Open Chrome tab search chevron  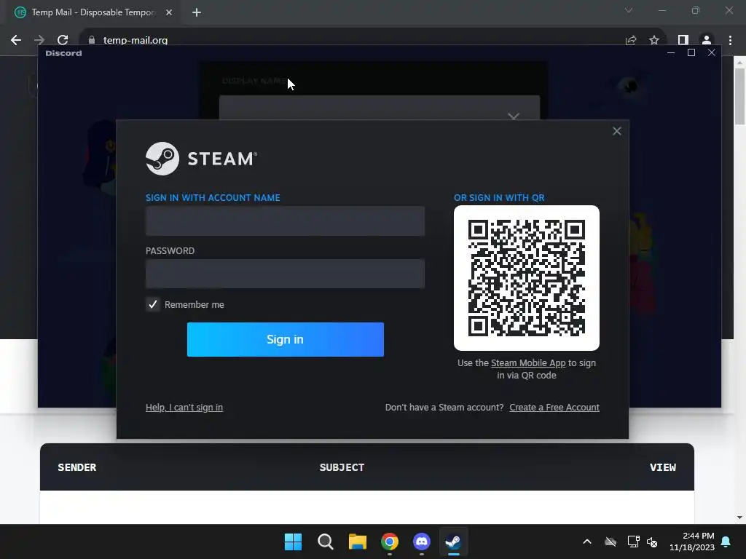pos(629,10)
